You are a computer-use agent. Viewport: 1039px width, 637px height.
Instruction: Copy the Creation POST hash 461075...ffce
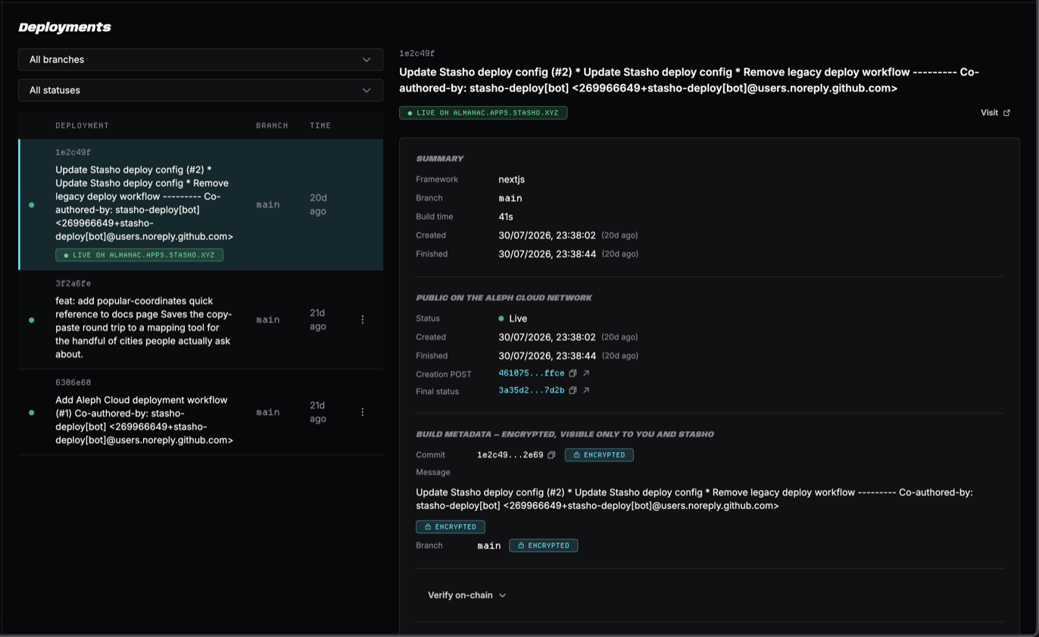coord(573,373)
